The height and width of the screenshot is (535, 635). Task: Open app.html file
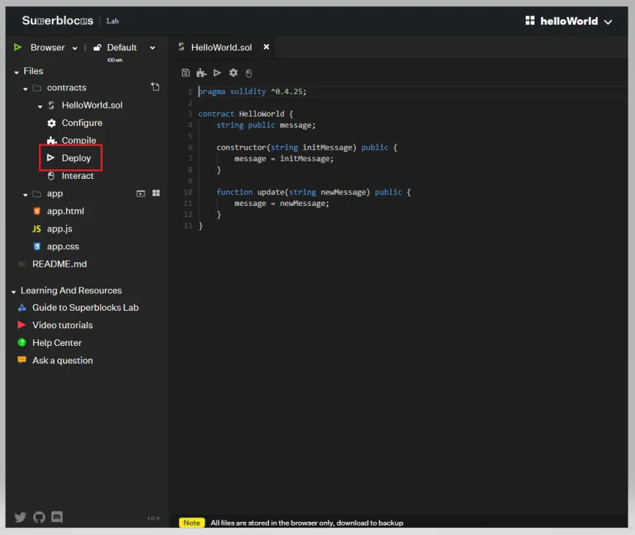coord(65,211)
